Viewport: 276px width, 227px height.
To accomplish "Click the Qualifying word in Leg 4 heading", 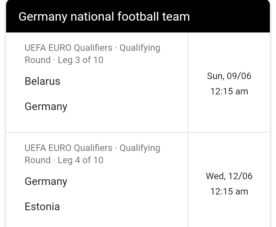I will tap(140, 148).
